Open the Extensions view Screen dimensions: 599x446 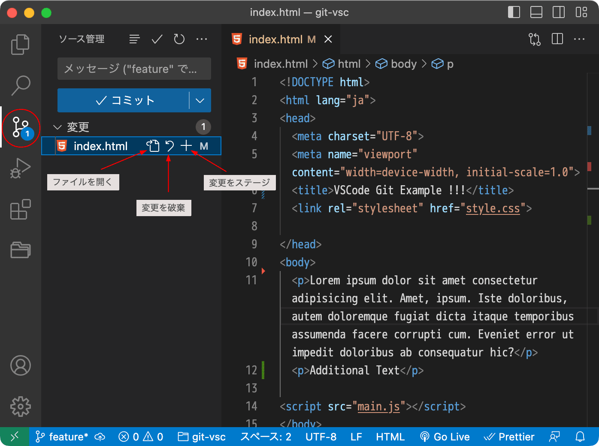pyautogui.click(x=20, y=209)
